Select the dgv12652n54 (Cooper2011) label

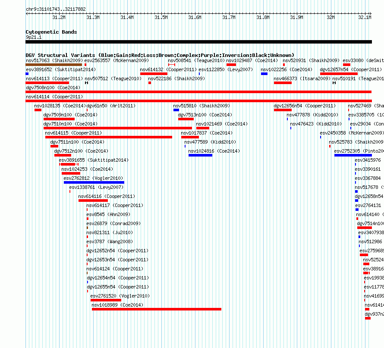117,251
